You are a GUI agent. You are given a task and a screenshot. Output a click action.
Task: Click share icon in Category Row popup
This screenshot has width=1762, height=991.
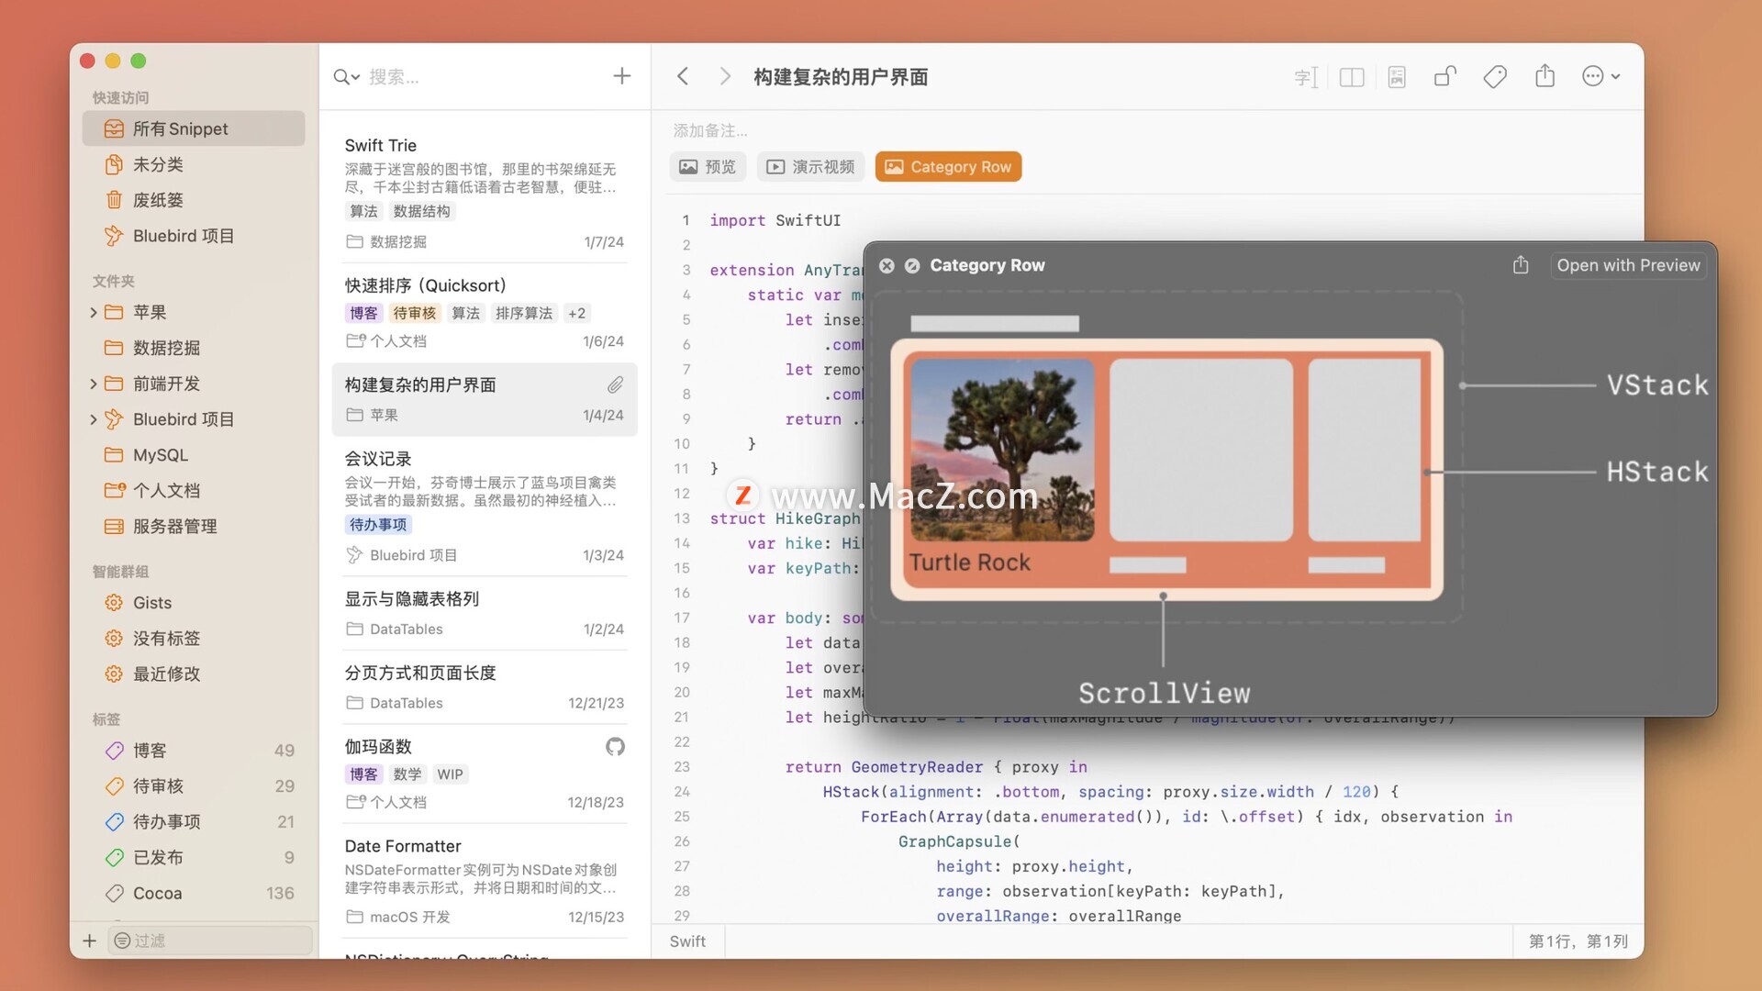click(1521, 265)
